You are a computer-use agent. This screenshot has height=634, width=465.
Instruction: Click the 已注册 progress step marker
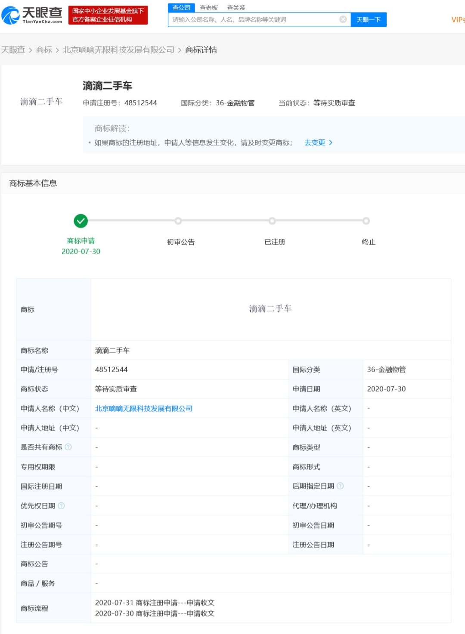pyautogui.click(x=272, y=221)
